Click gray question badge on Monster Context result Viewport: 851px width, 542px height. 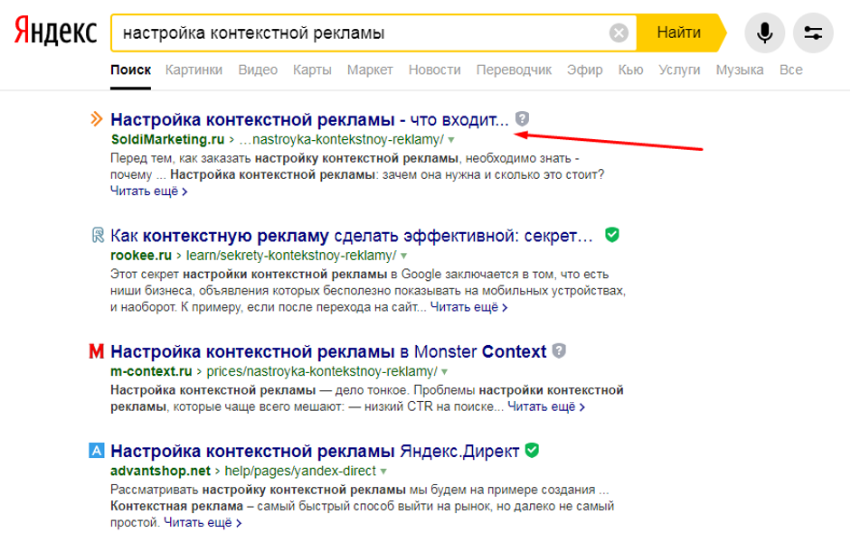[559, 350]
